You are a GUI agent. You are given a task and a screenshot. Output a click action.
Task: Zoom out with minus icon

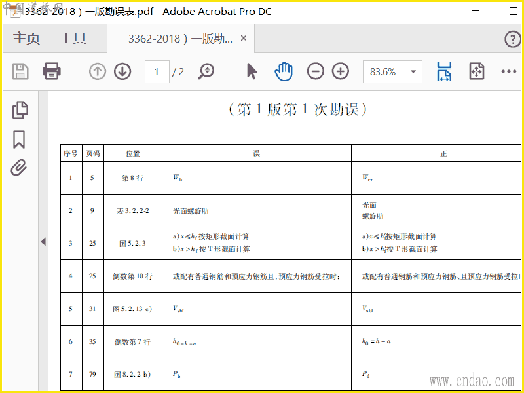coord(316,71)
